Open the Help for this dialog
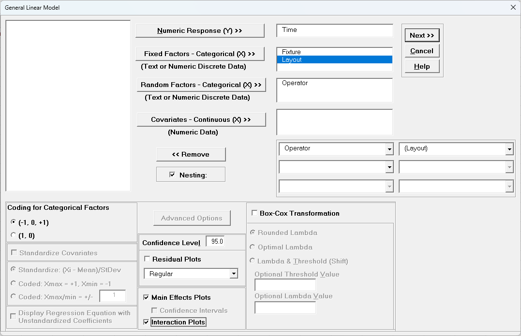Viewport: 521px width, 336px height. [x=421, y=66]
